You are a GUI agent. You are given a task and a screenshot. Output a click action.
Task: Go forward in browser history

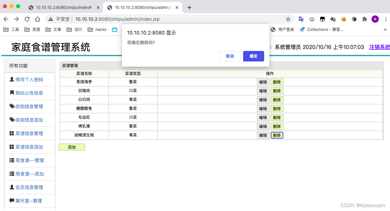pos(16,19)
